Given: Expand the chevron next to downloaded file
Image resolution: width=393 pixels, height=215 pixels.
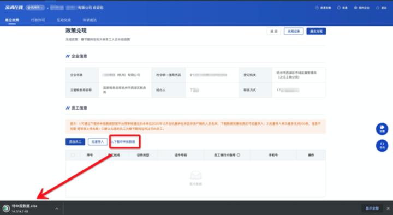Looking at the screenshot, I should (x=57, y=208).
